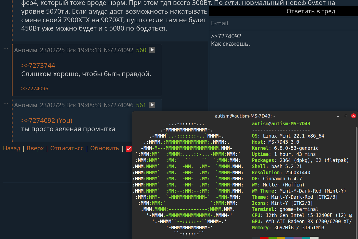Minimize the autism@autism-MS-7D43 terminal window
The image size is (358, 239).
[338, 116]
